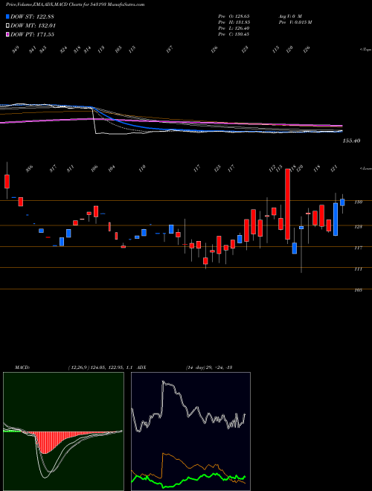Click the ADX '(14 day) 29, +24, -18' values

[209, 368]
